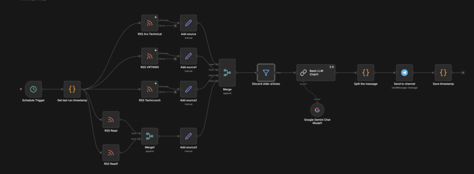Select the Send to channel Telegram node
Screen dimensions: 474x174
coord(404,73)
